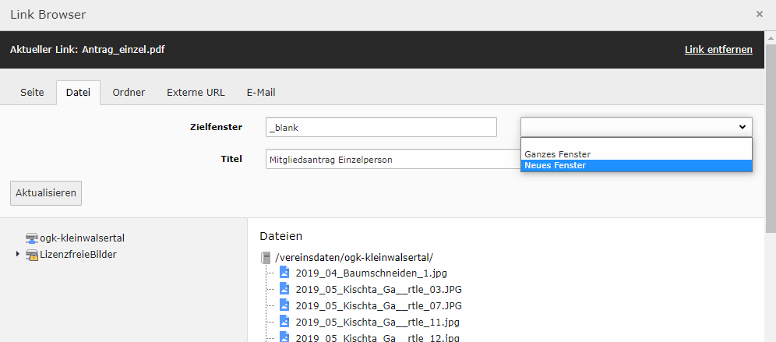Image resolution: width=776 pixels, height=342 pixels.
Task: Click the folder icon beside /vereinsdaten/ogk-kleinwalsertal/
Action: [x=266, y=258]
